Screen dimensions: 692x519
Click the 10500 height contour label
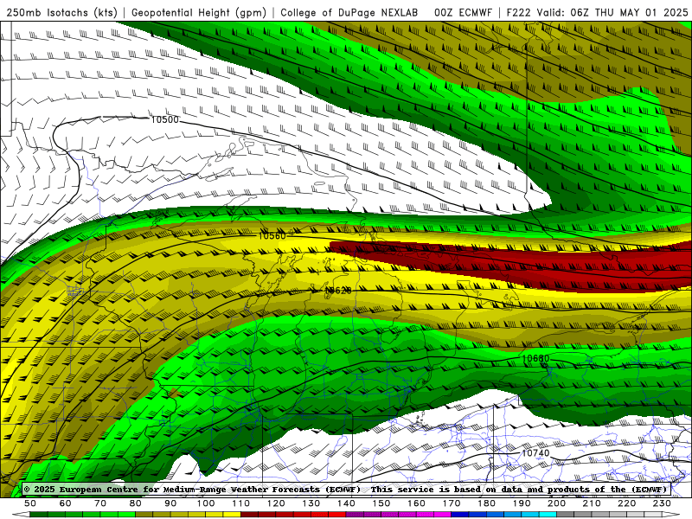pyautogui.click(x=165, y=119)
